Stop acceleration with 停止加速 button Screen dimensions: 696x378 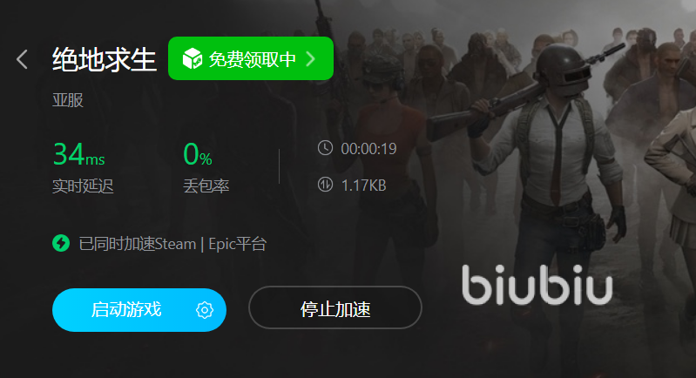[335, 307]
